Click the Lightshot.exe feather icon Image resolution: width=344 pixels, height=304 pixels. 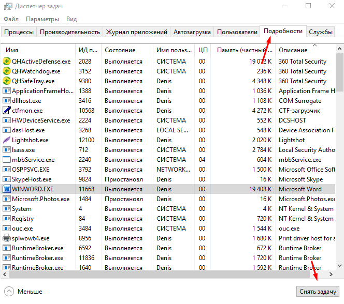[7, 140]
